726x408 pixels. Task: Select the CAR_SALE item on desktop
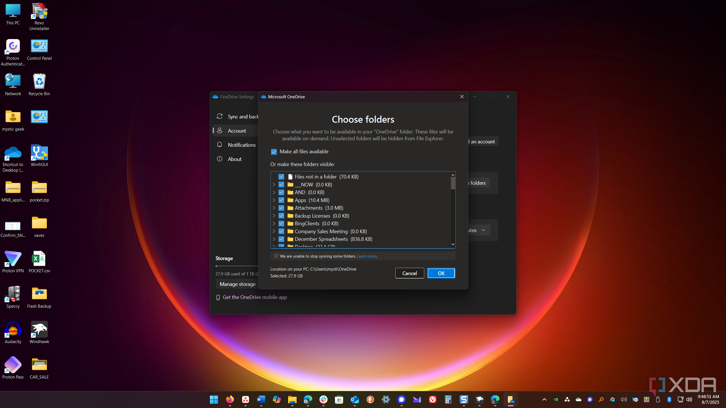click(39, 368)
